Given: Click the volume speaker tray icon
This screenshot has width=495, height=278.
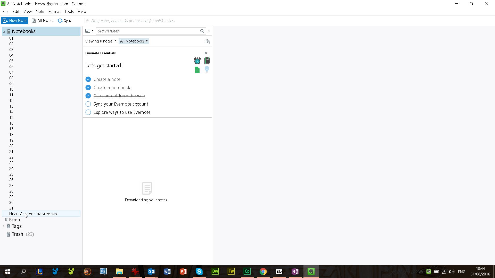Looking at the screenshot, I should (451, 272).
